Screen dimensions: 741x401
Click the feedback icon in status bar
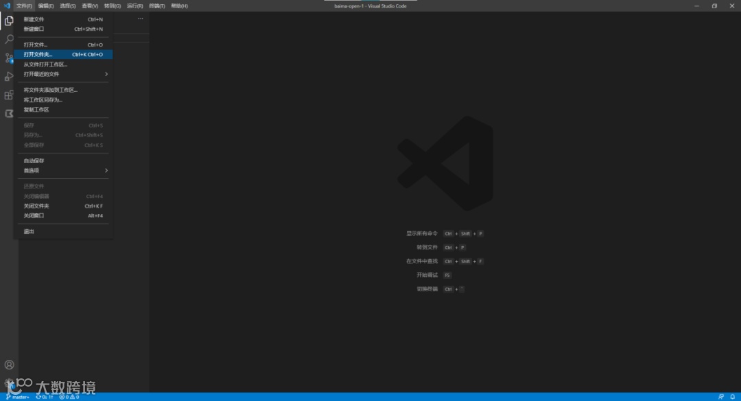tap(720, 397)
